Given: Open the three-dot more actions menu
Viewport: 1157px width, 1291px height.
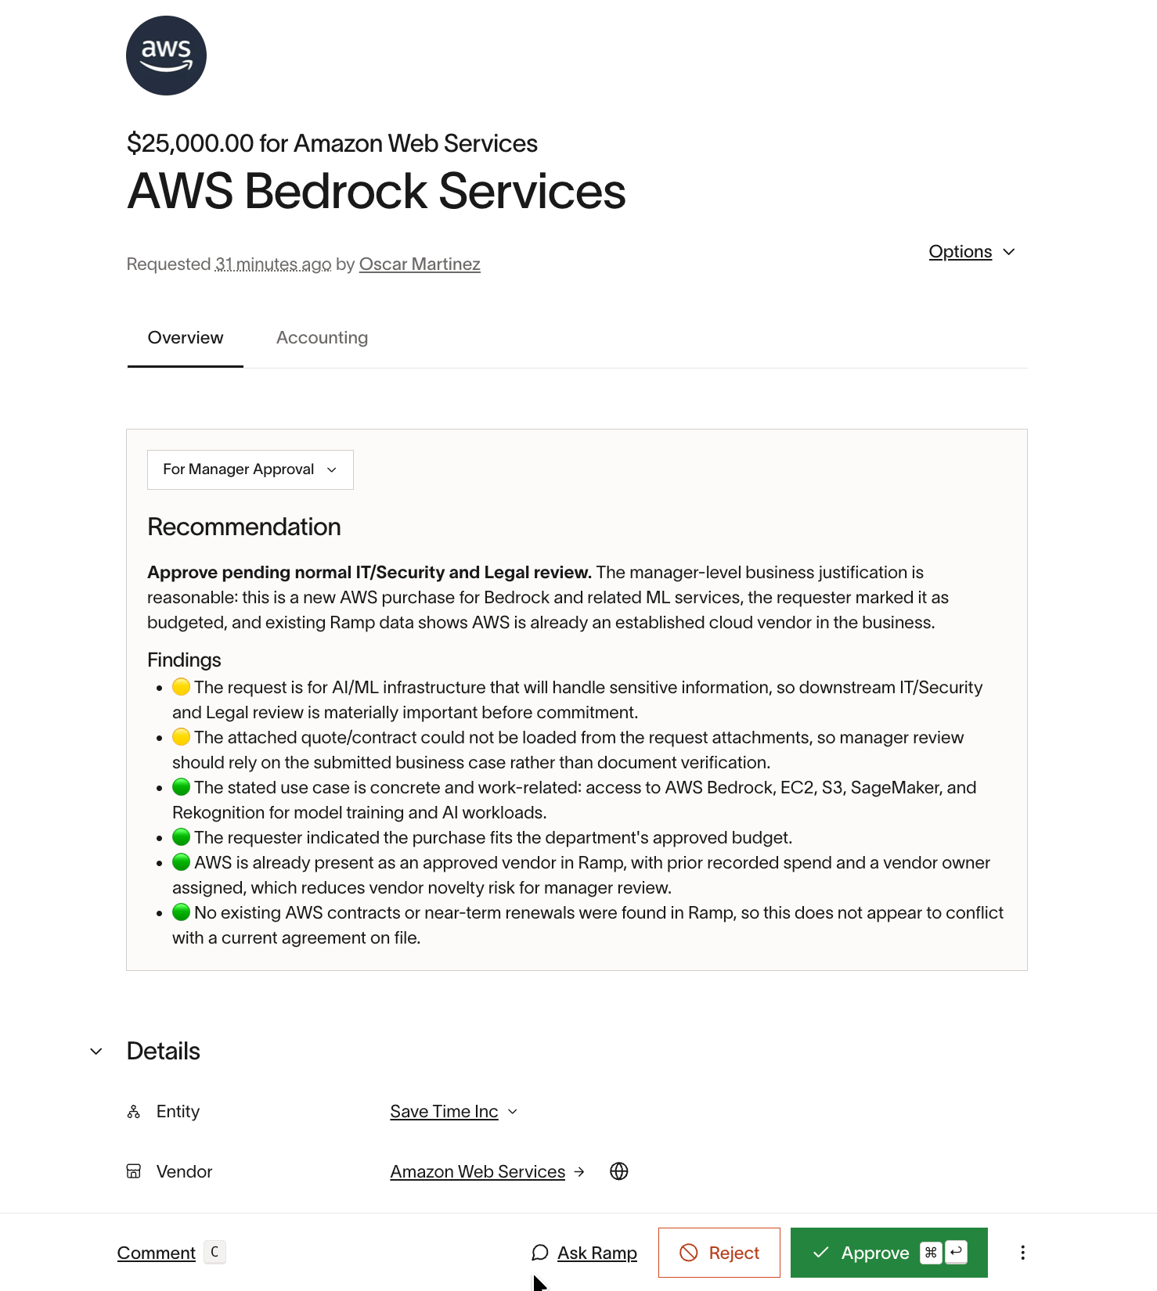Looking at the screenshot, I should point(1022,1253).
